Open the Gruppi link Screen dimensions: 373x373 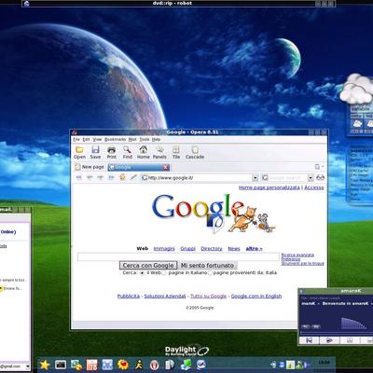tap(188, 249)
